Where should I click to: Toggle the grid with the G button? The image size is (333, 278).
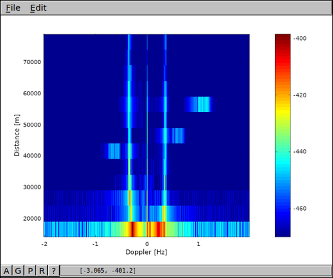pyautogui.click(x=18, y=271)
